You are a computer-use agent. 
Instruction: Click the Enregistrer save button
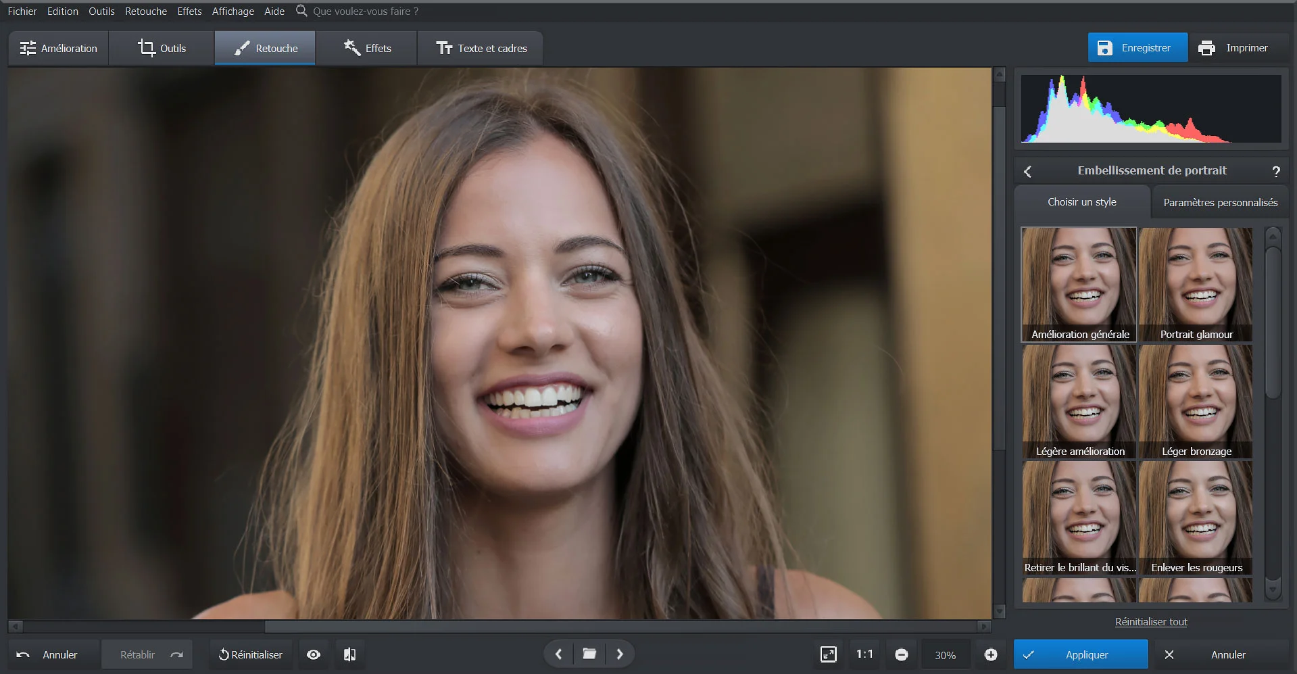point(1137,48)
